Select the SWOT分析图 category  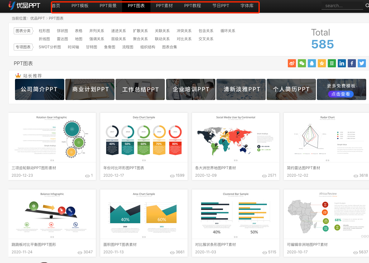[50, 47]
